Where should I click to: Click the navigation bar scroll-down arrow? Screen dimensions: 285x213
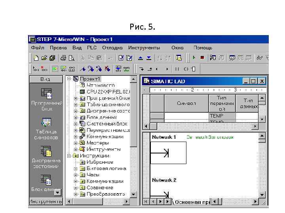click(58, 192)
